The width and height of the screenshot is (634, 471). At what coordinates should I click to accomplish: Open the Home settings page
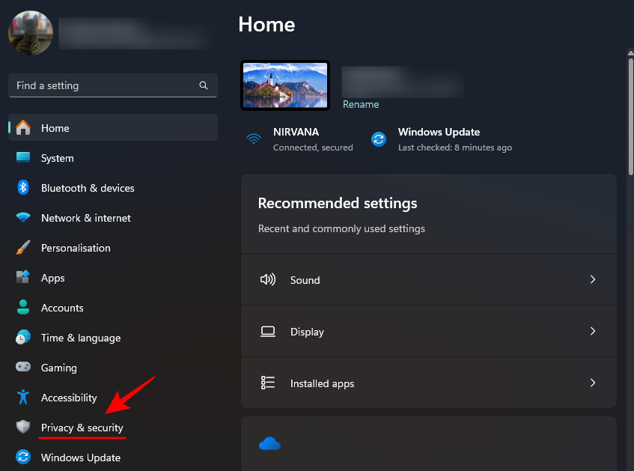point(113,128)
